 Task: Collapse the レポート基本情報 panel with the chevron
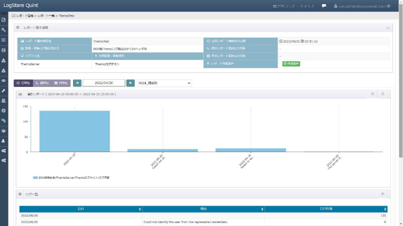click(387, 28)
